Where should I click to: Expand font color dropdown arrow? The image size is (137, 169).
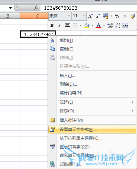coord(104,25)
